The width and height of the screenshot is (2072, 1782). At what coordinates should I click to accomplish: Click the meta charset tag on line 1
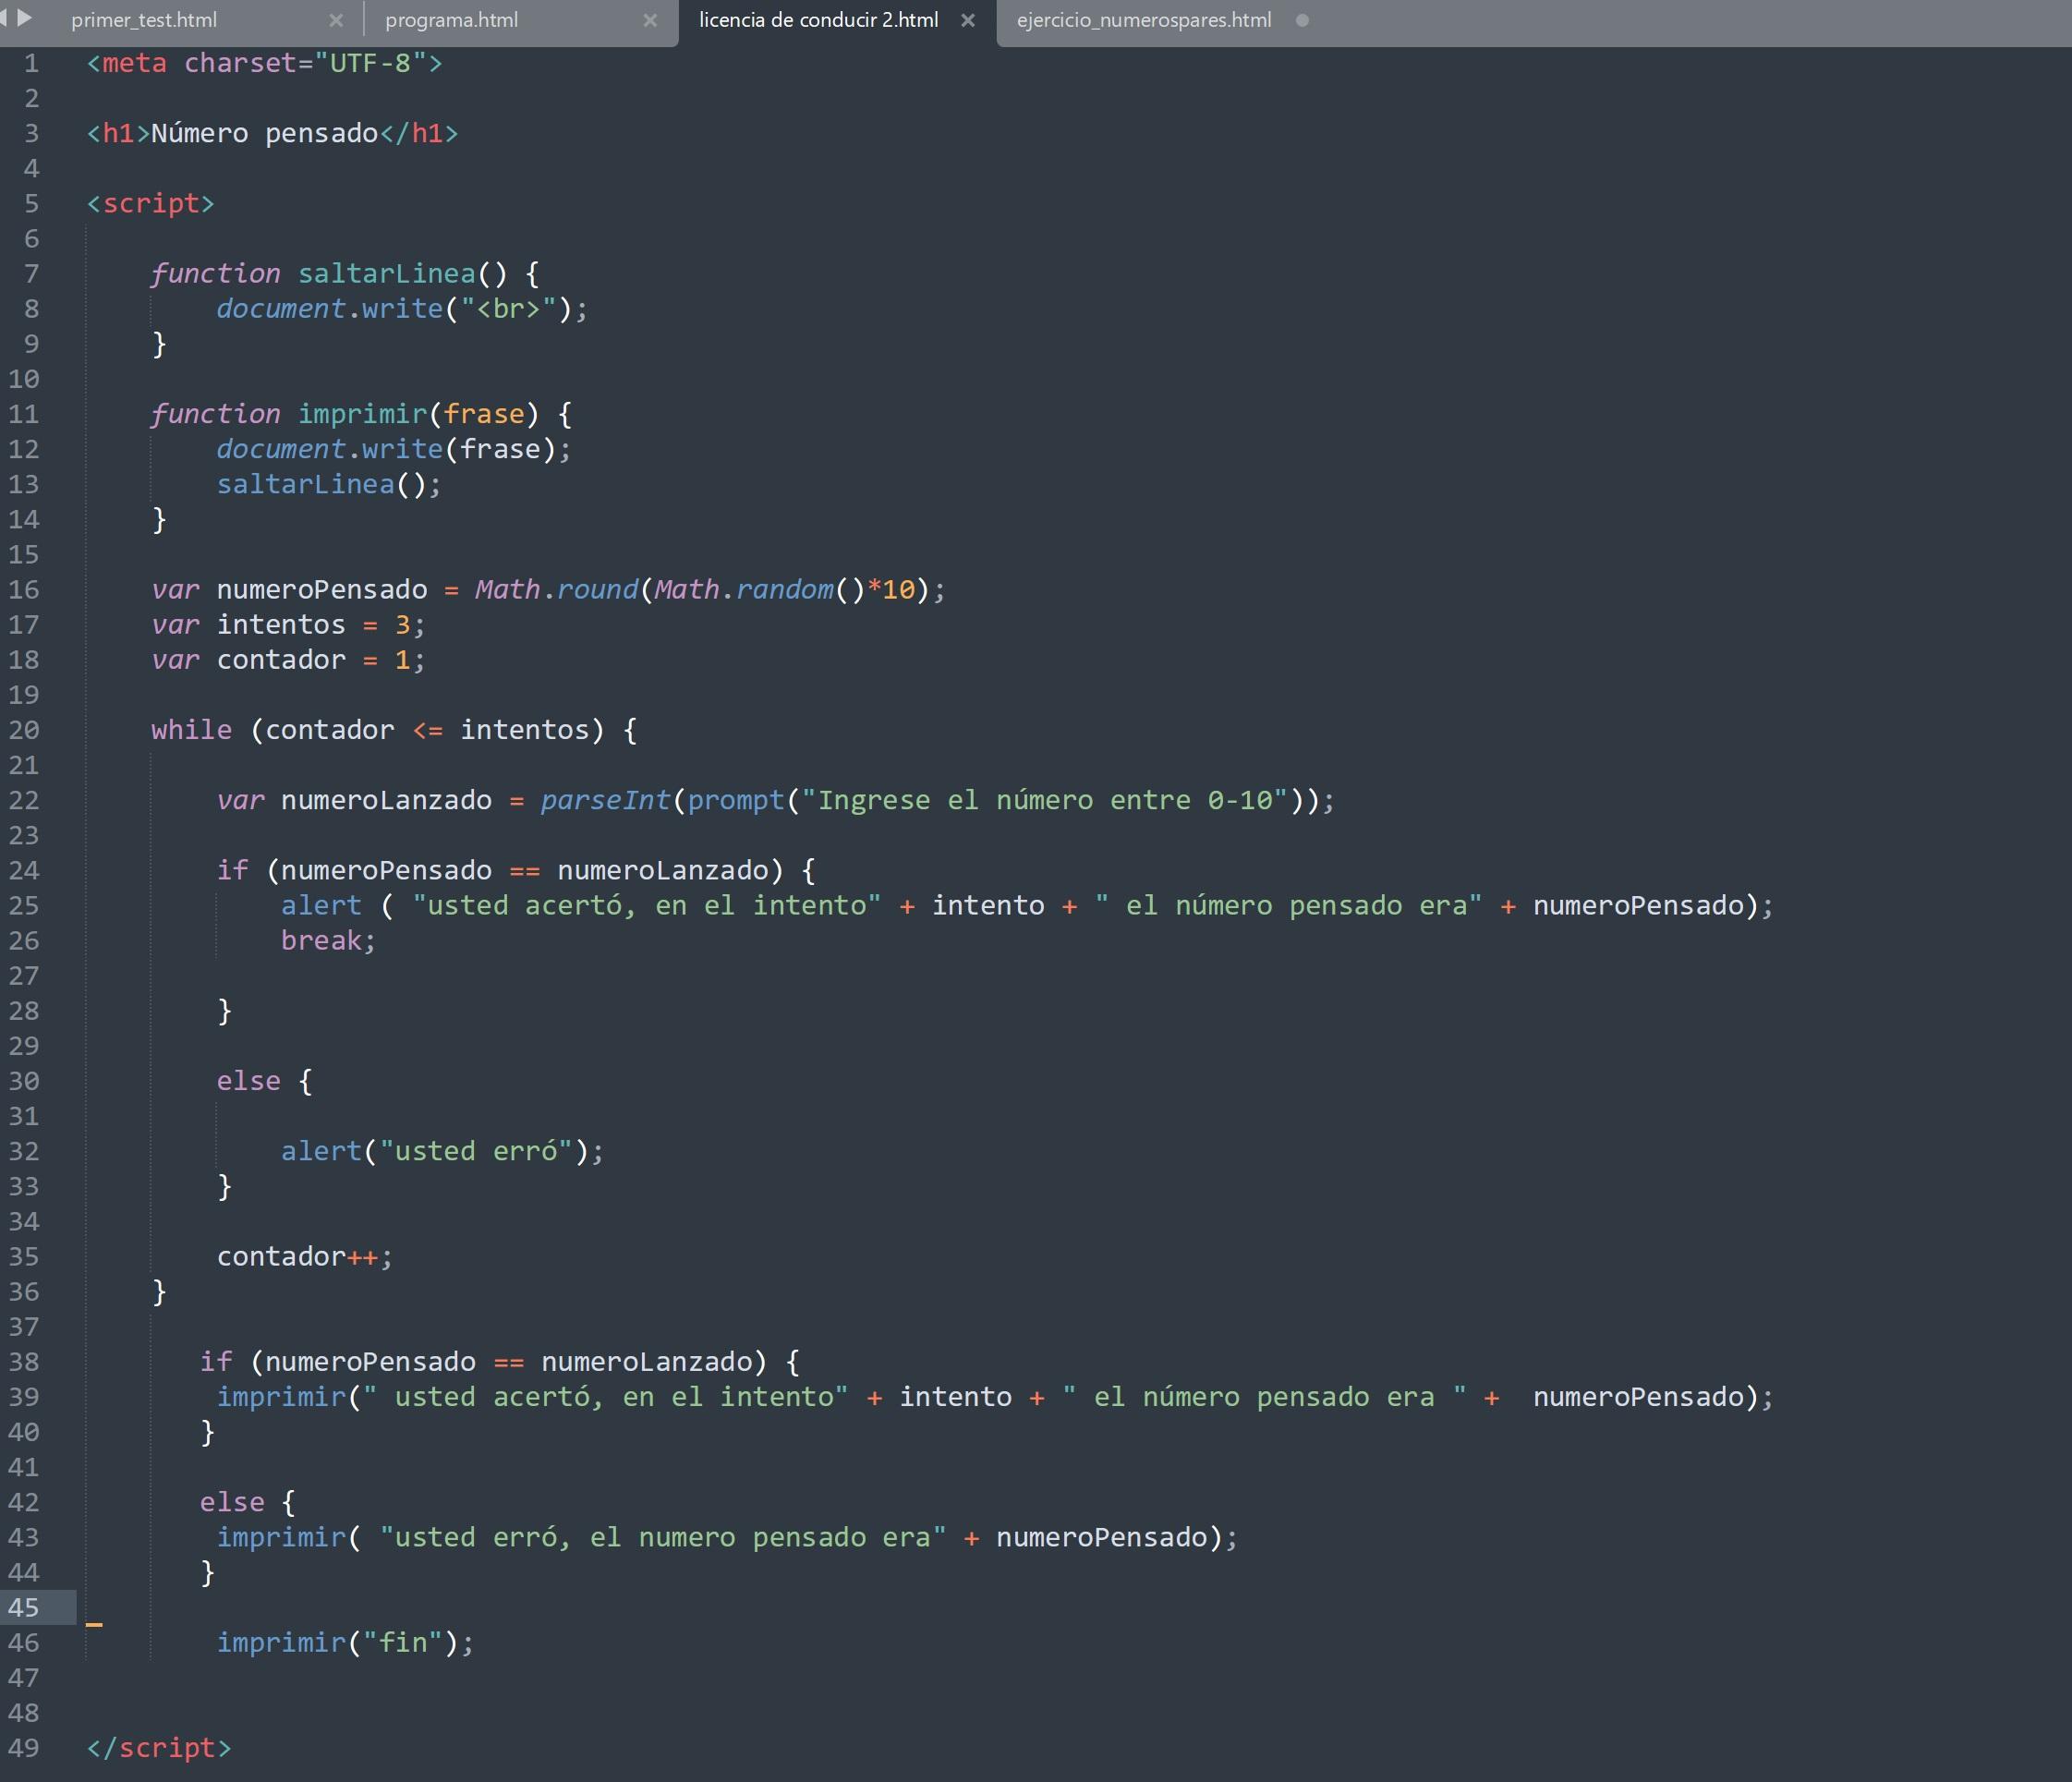[265, 63]
